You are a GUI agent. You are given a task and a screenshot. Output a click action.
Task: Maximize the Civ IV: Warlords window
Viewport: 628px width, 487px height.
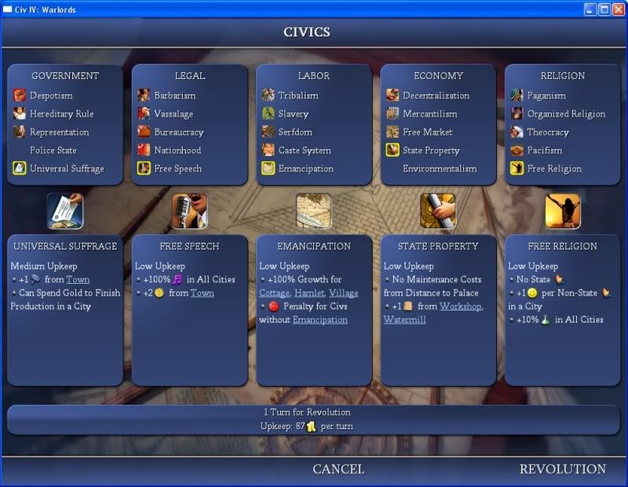[x=604, y=9]
